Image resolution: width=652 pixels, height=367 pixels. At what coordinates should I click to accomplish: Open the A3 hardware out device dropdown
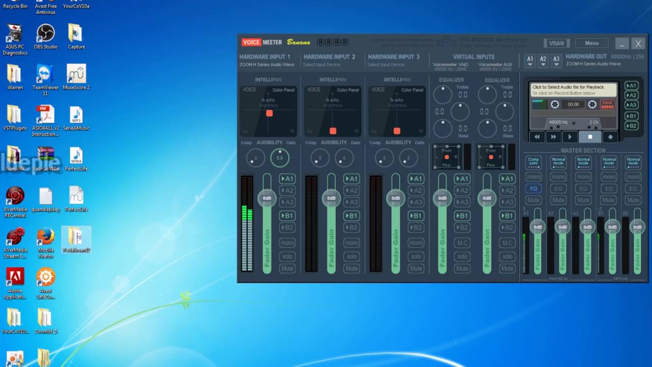(x=556, y=61)
